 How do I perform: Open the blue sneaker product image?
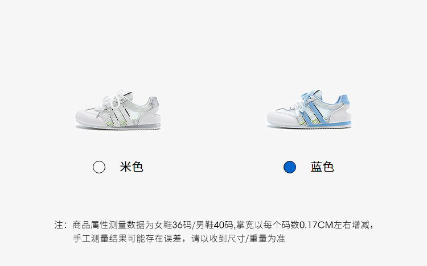click(309, 109)
